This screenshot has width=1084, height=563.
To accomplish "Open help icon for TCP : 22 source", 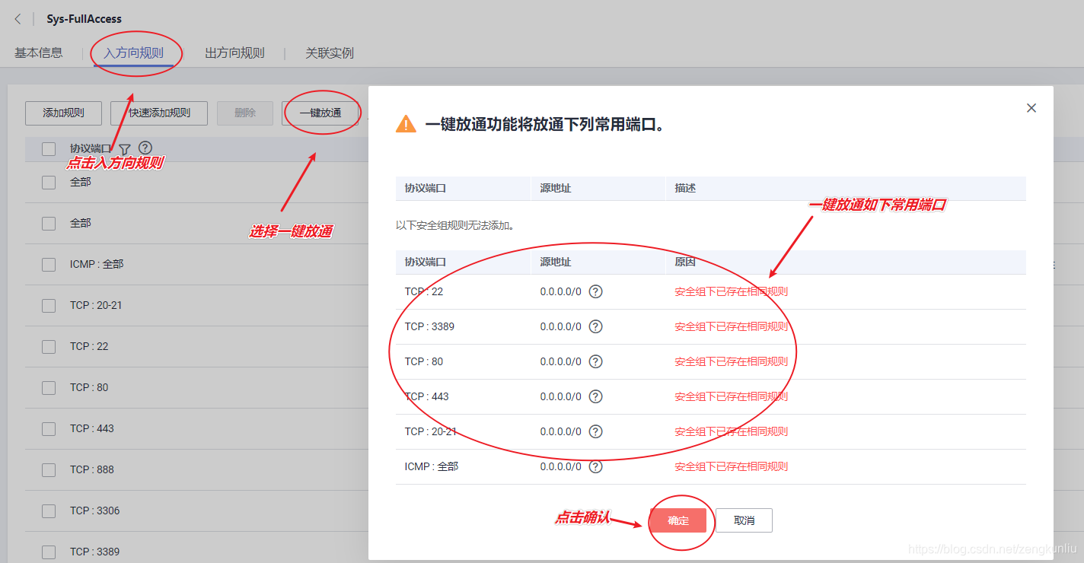I will click(596, 291).
